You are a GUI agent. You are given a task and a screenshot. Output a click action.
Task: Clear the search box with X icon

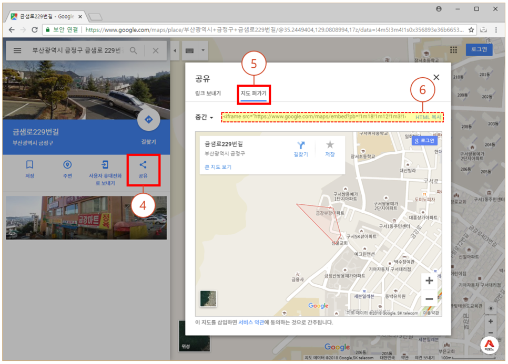coord(156,50)
